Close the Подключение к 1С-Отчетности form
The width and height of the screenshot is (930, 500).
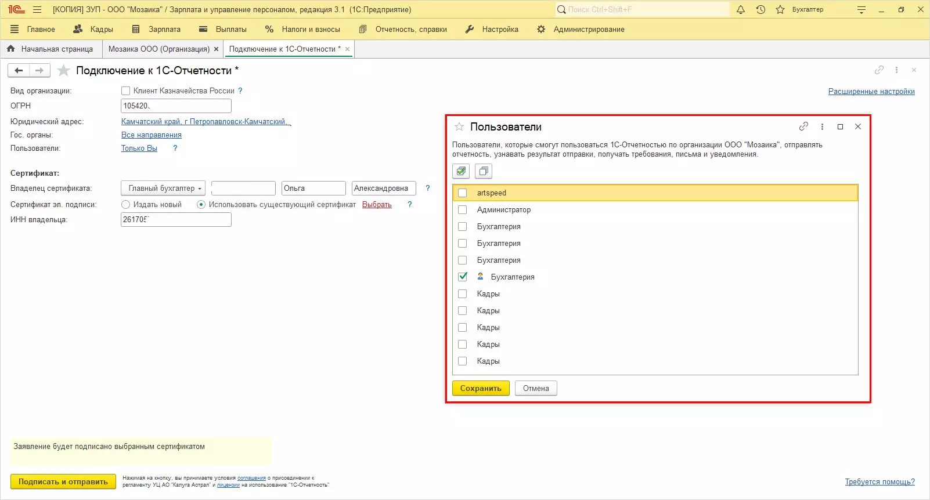pyautogui.click(x=914, y=70)
